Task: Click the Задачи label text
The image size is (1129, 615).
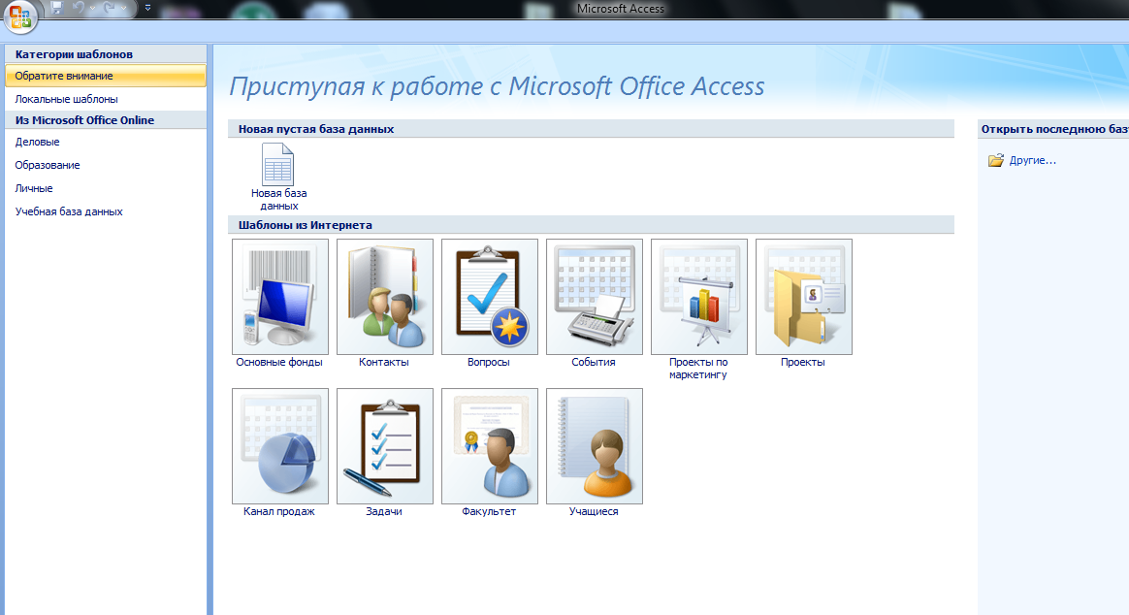Action: [x=384, y=511]
